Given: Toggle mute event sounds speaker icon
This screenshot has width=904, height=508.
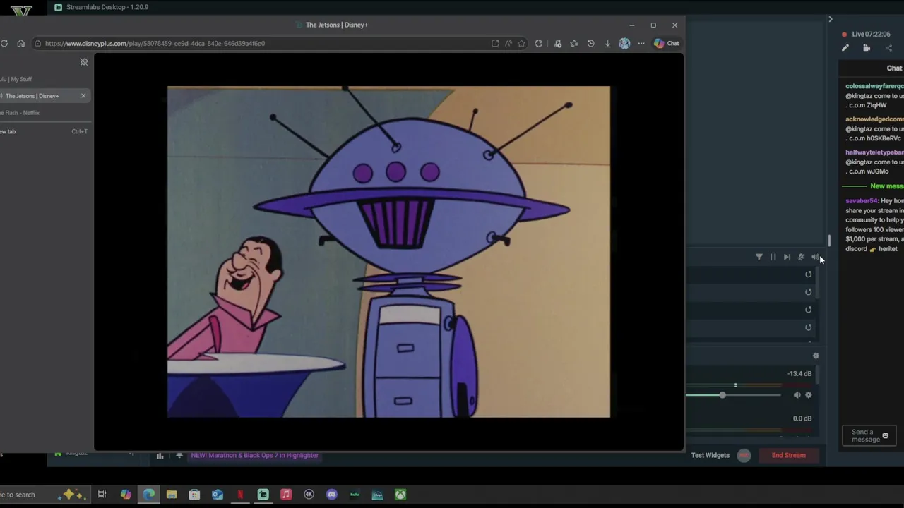Looking at the screenshot, I should [815, 258].
